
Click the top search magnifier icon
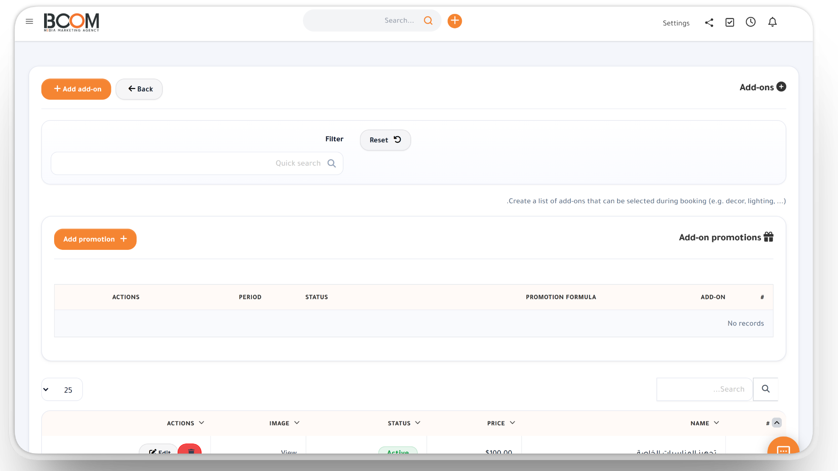point(428,20)
